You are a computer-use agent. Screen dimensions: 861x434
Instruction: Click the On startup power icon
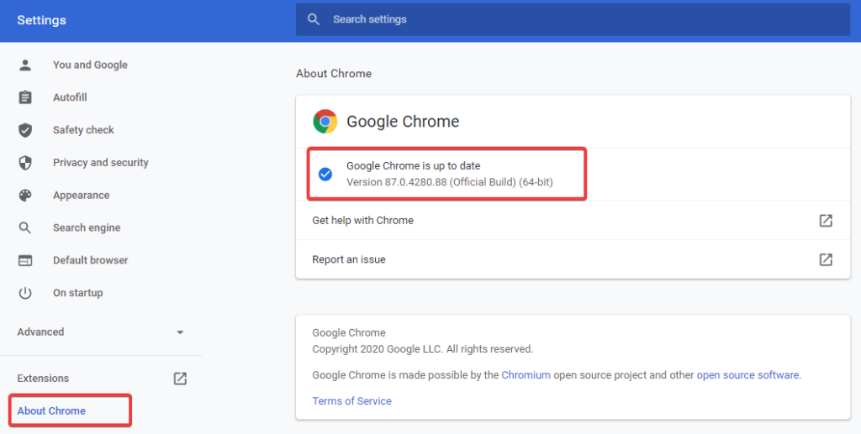tap(25, 293)
